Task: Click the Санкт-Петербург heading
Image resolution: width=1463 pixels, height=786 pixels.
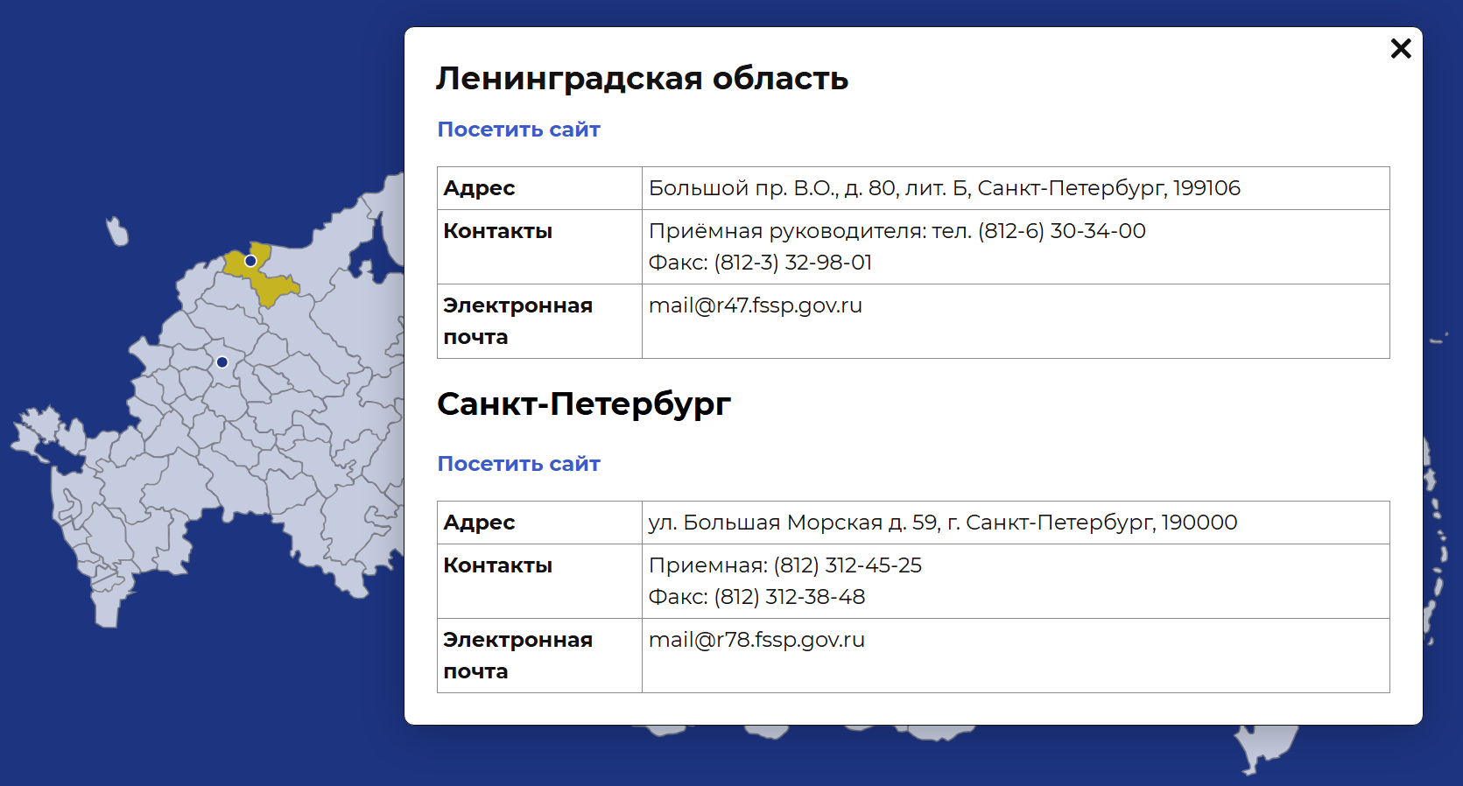Action: click(583, 404)
